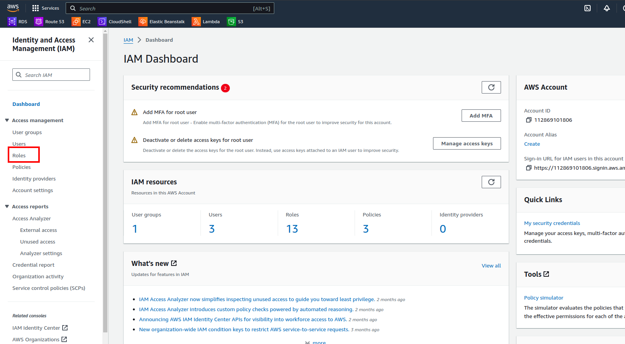Screen dimensions: 625x344
Task: Click View all updates link
Action: pos(491,266)
